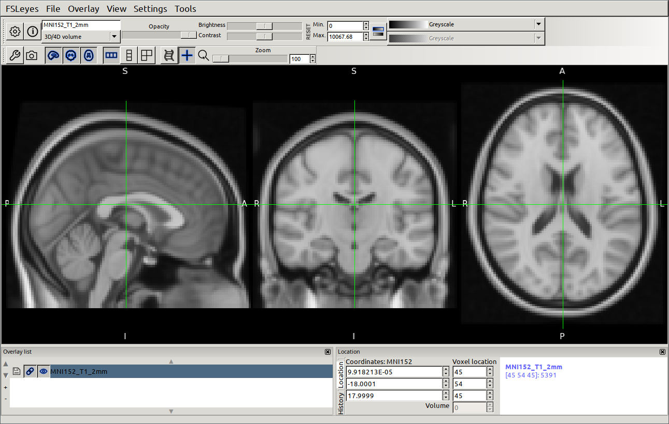Click the Opacity slider
The height and width of the screenshot is (424, 669).
coord(159,35)
